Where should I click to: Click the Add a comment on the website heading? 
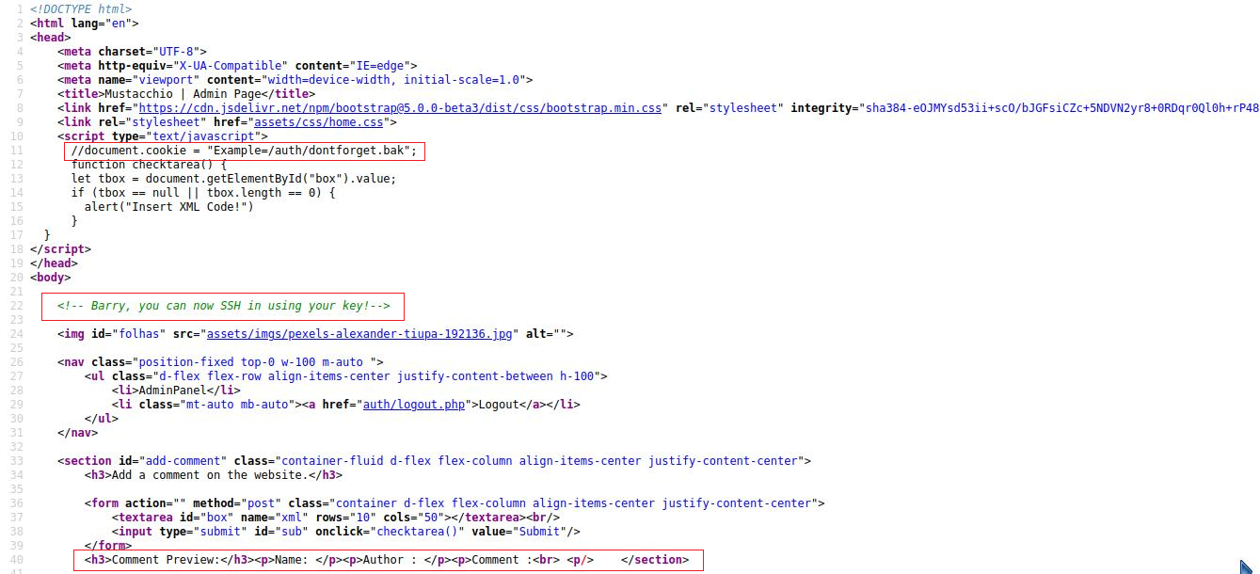(x=213, y=475)
